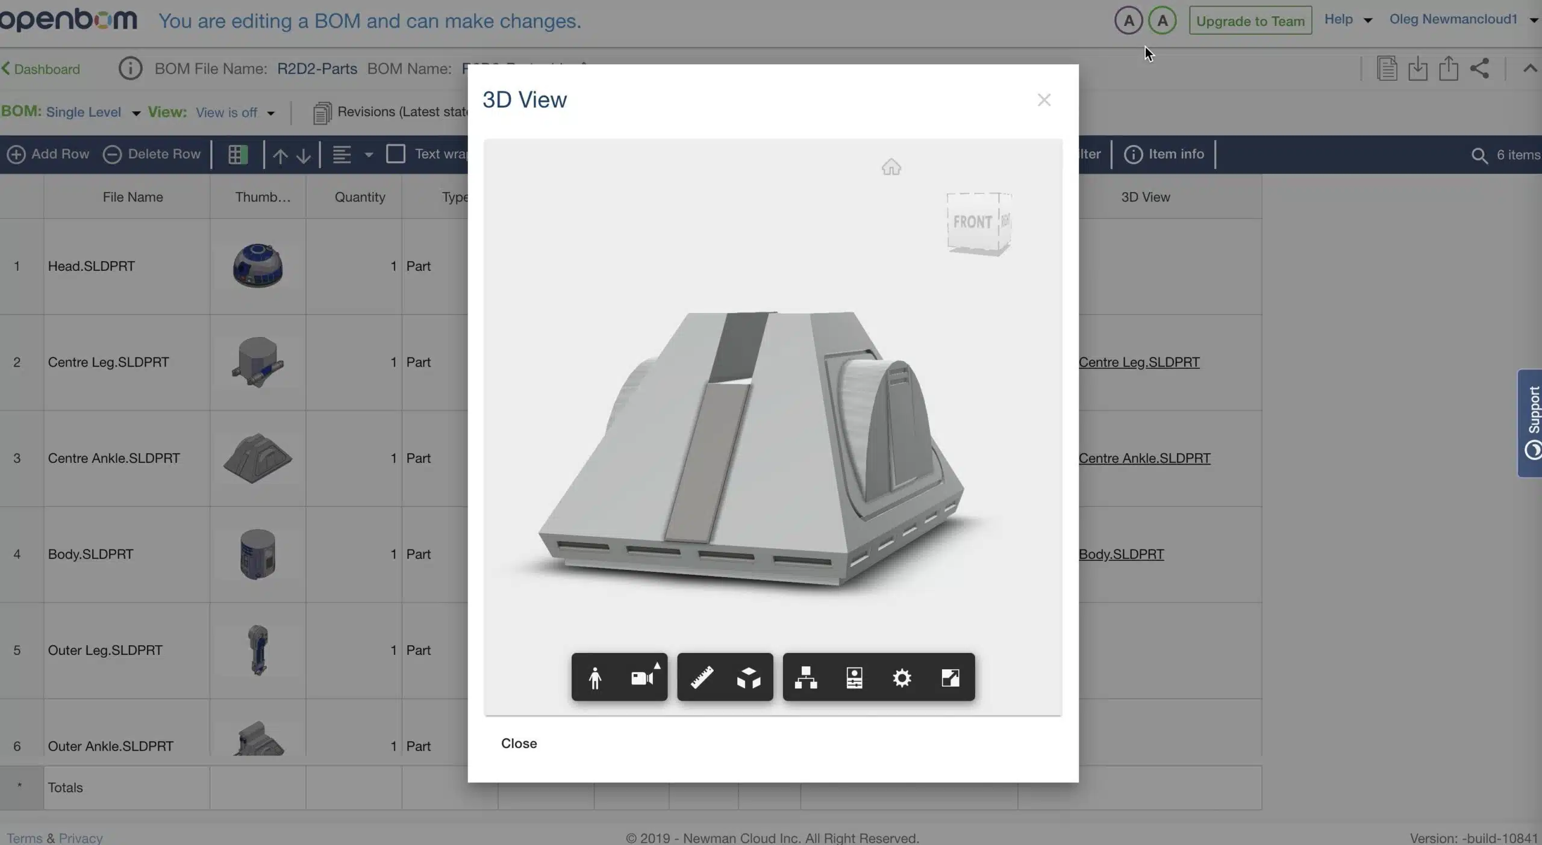1542x845 pixels.
Task: Click the Outer Ankle thumbnail
Action: pos(258,738)
